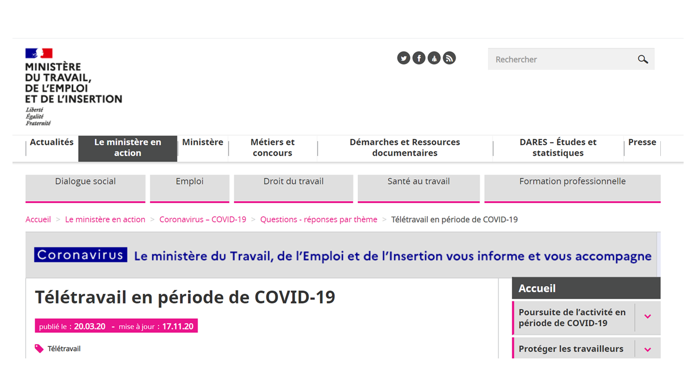Click the Facebook social icon
The width and height of the screenshot is (695, 391).
click(419, 58)
